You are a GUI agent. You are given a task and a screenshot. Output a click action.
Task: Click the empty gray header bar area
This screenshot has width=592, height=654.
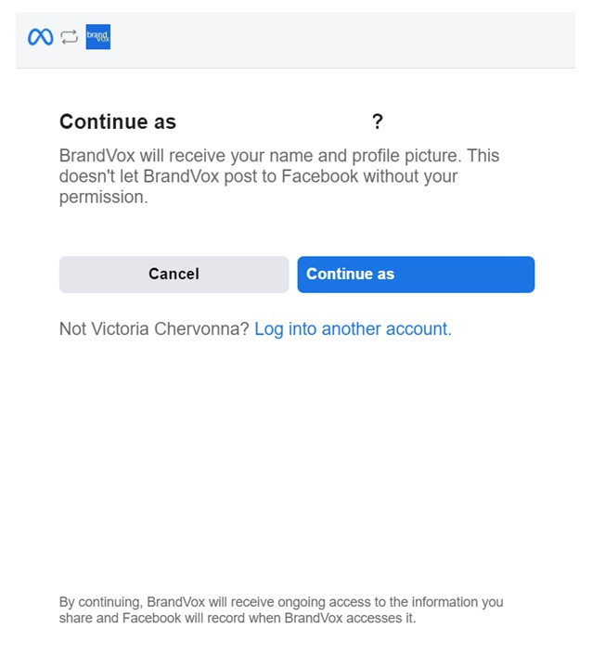pos(342,40)
